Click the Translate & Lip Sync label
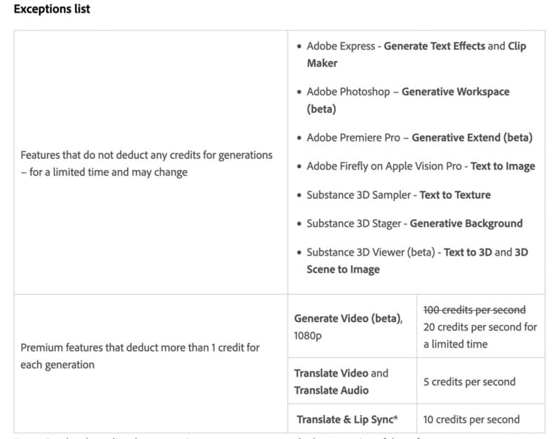This screenshot has height=439, width=560. pos(347,420)
